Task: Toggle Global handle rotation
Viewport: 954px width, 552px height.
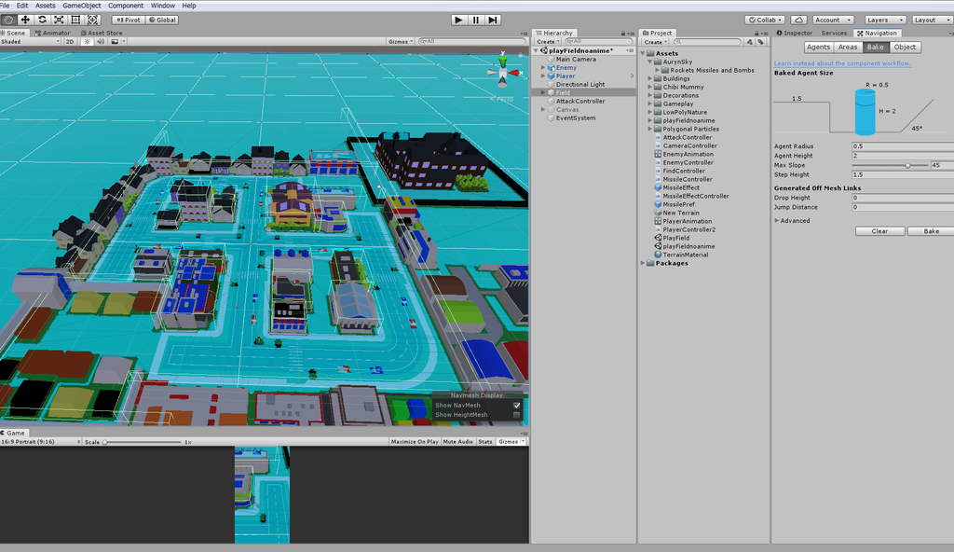Action: (162, 21)
